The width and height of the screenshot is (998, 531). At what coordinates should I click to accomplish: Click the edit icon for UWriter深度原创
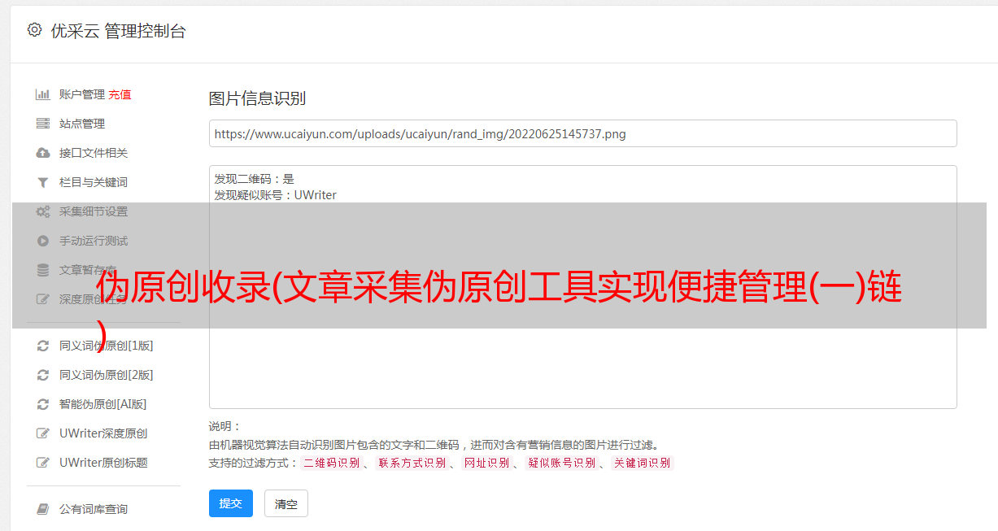(43, 433)
